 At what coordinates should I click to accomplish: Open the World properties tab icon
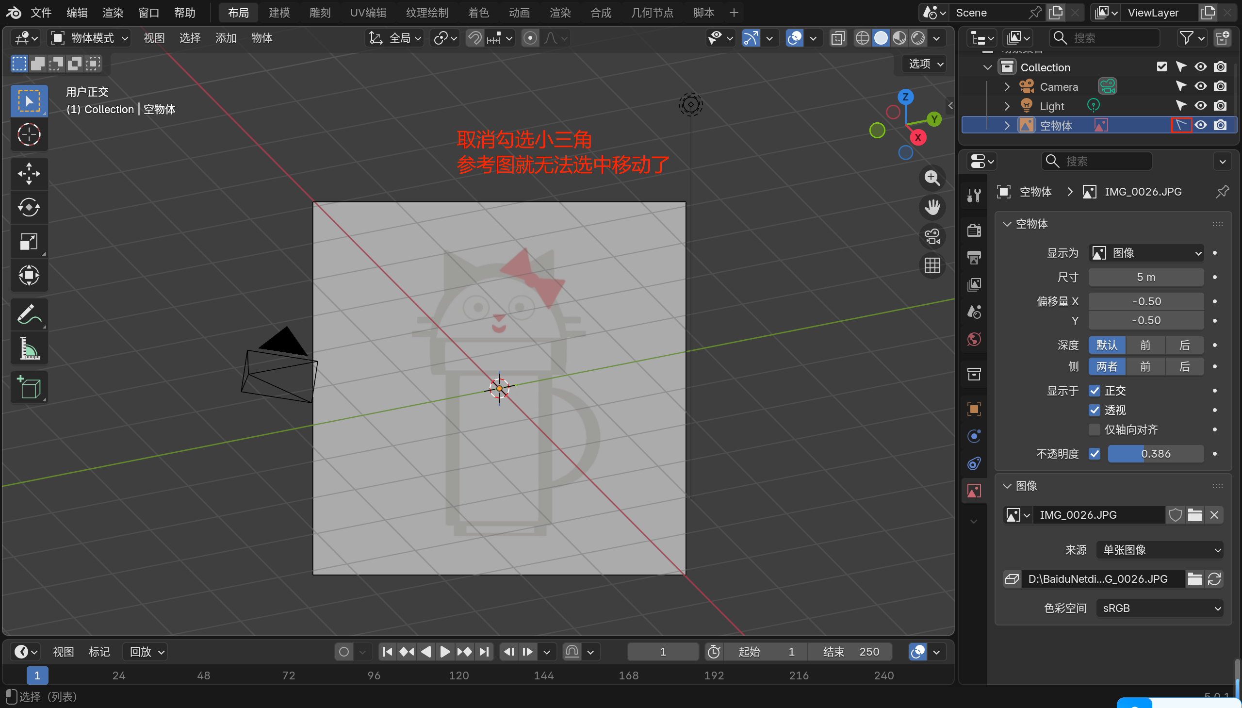click(974, 339)
